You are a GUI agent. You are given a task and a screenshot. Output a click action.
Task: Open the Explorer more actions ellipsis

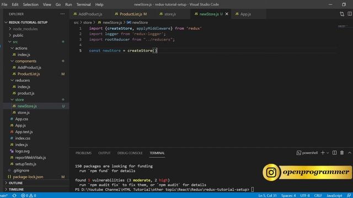pyautogui.click(x=62, y=14)
